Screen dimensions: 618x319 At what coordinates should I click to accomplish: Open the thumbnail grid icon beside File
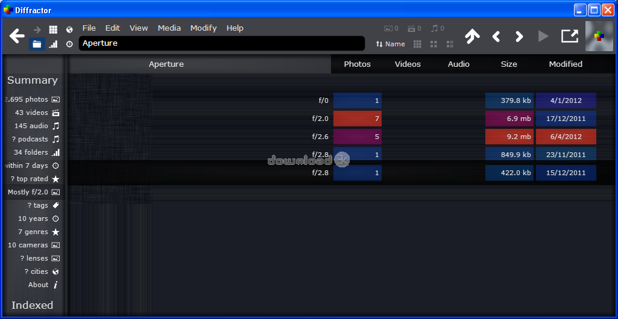tap(53, 29)
